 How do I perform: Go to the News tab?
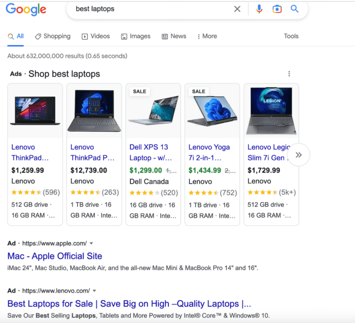[174, 36]
